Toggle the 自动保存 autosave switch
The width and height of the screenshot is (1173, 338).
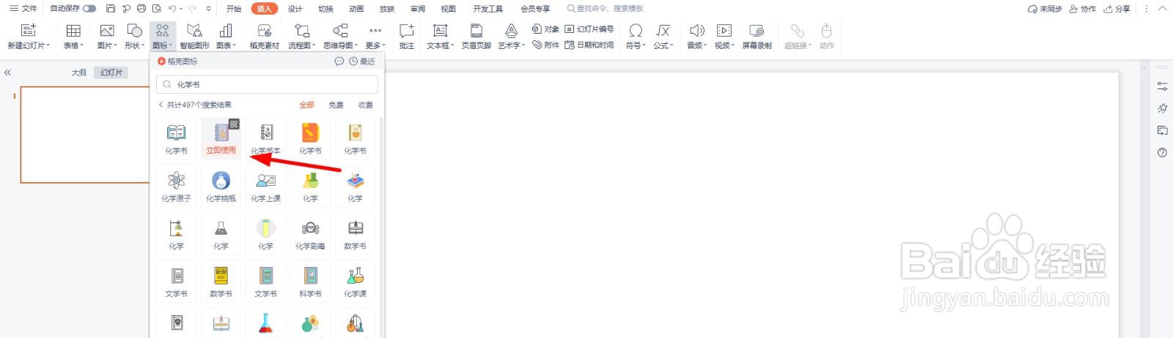[x=89, y=9]
